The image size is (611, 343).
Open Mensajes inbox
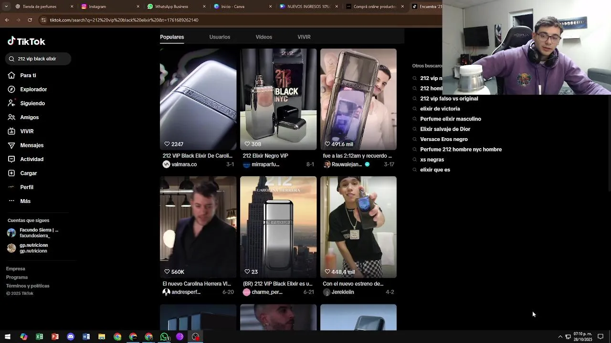pos(26,145)
